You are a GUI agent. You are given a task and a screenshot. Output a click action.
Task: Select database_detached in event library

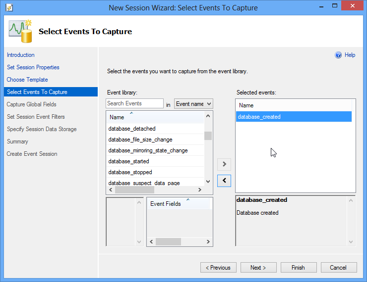[x=132, y=129]
